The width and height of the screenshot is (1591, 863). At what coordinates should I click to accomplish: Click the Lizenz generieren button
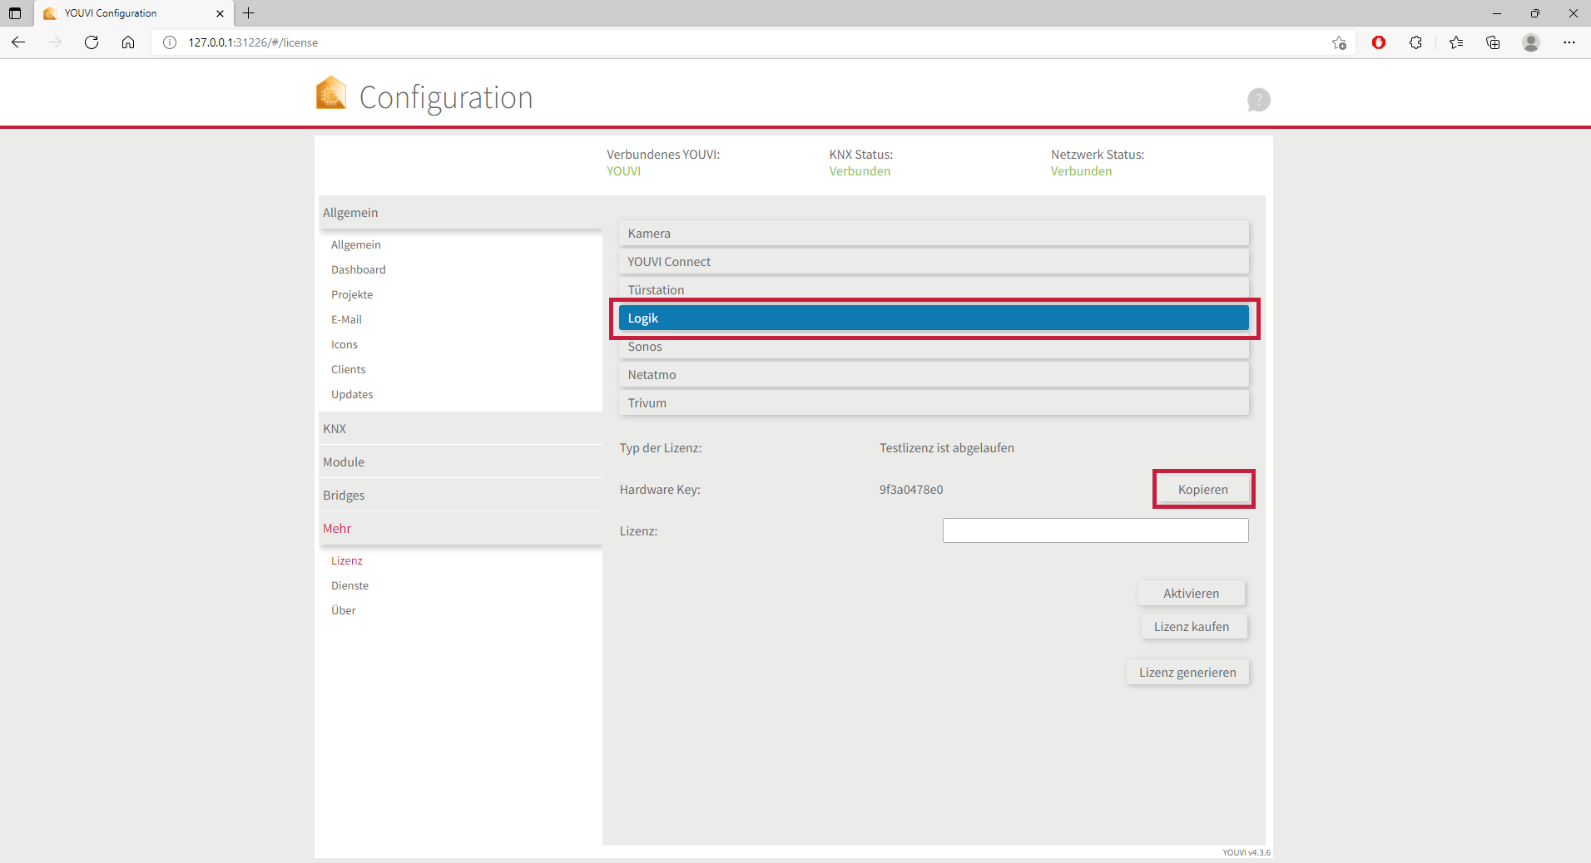click(x=1187, y=673)
